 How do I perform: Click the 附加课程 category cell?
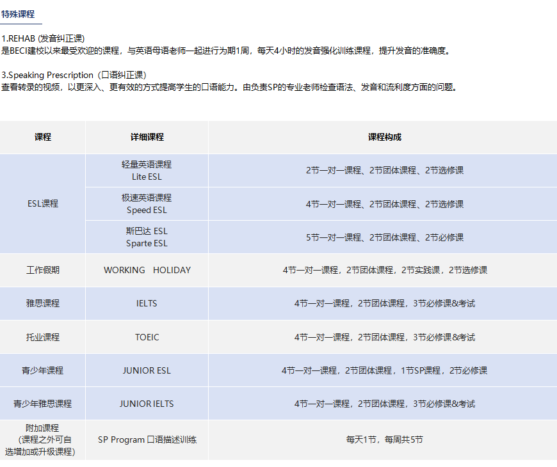[43, 439]
